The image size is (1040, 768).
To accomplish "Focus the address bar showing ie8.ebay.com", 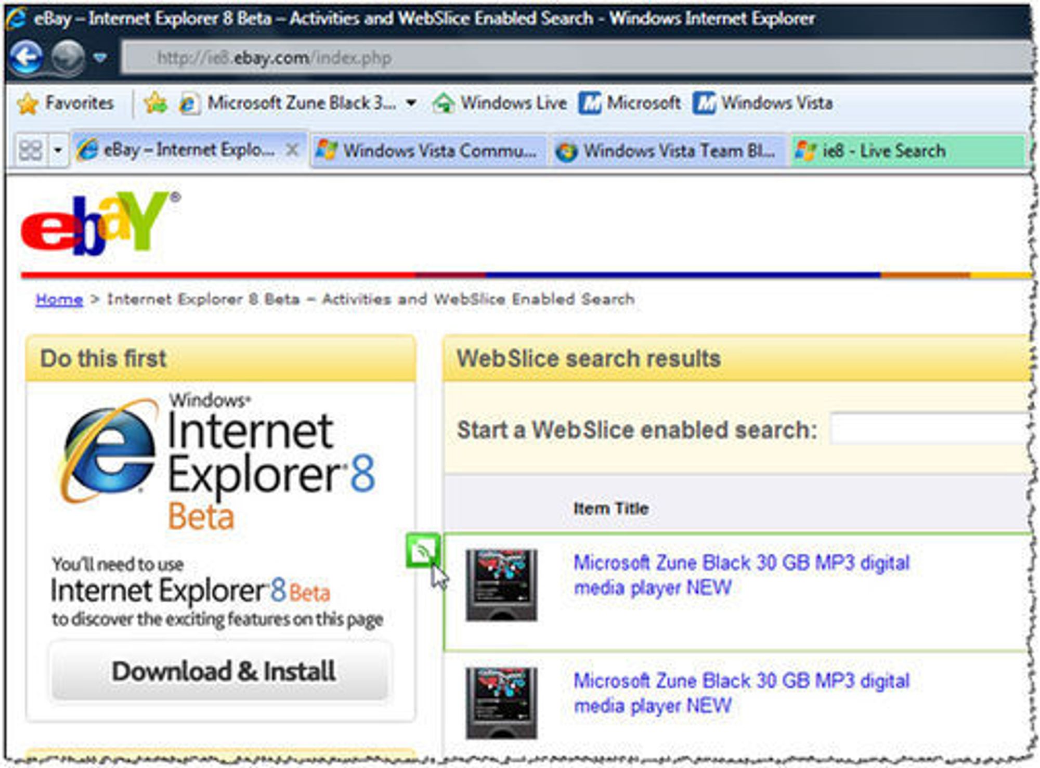I will coord(576,58).
